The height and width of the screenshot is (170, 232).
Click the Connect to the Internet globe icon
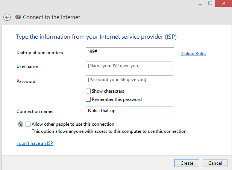pos(18,17)
